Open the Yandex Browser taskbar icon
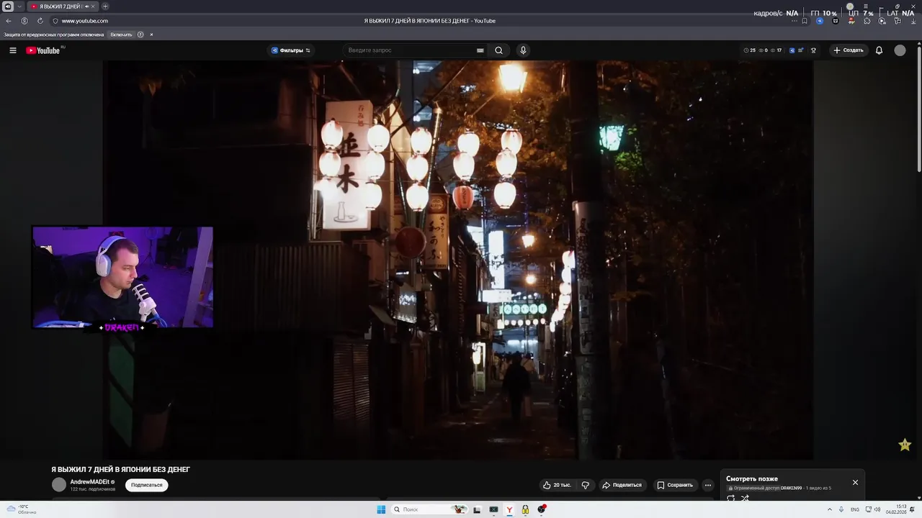 coord(509,509)
